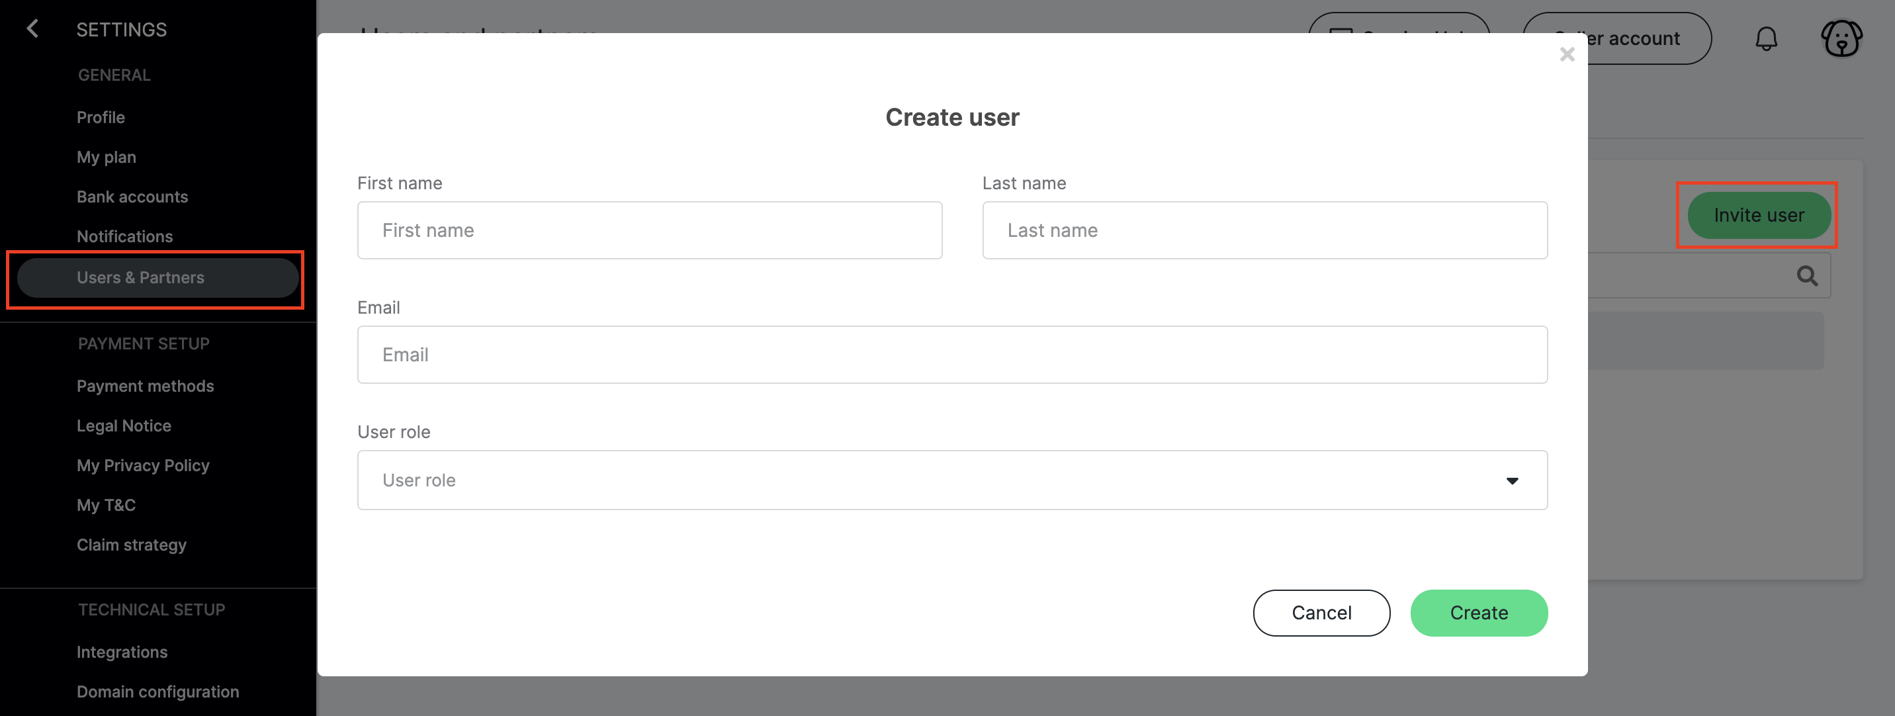Open Bank accounts settings
1895x716 pixels.
click(x=132, y=197)
